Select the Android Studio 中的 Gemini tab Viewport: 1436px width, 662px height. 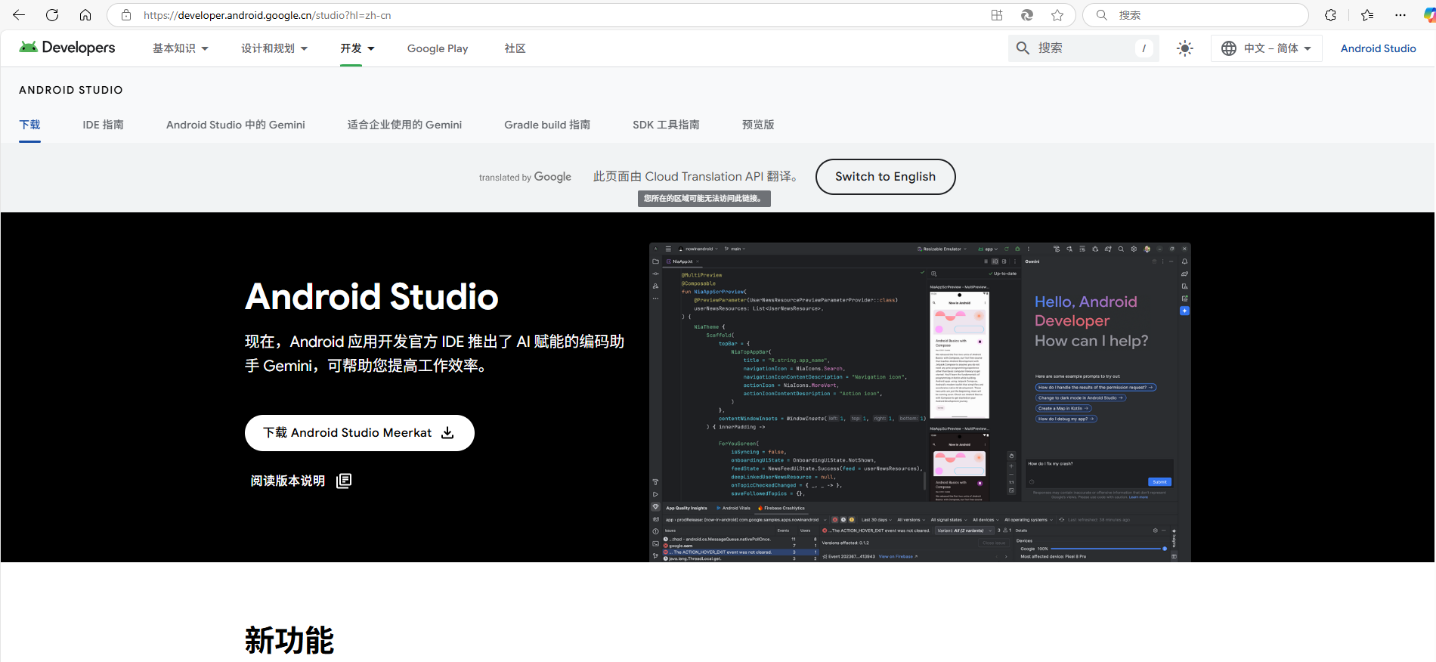click(x=236, y=125)
